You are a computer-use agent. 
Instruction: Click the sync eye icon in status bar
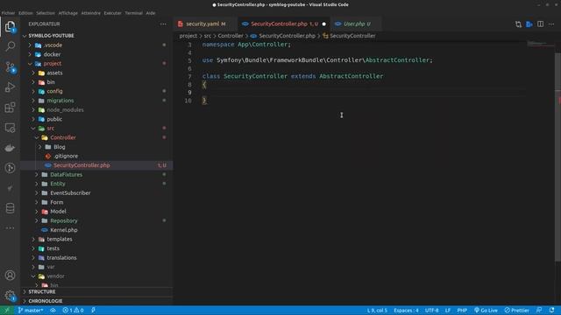[x=53, y=311]
